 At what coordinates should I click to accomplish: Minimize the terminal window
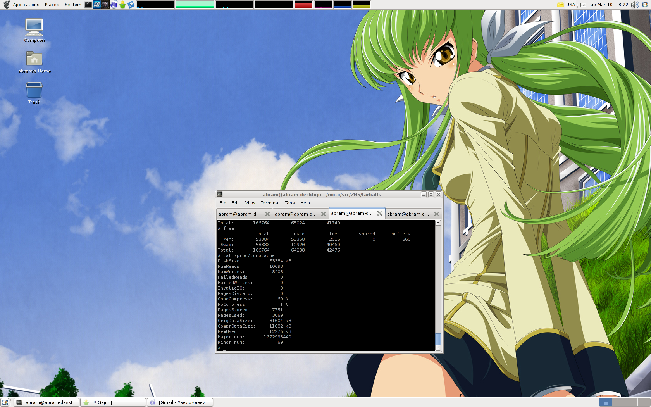click(x=424, y=194)
